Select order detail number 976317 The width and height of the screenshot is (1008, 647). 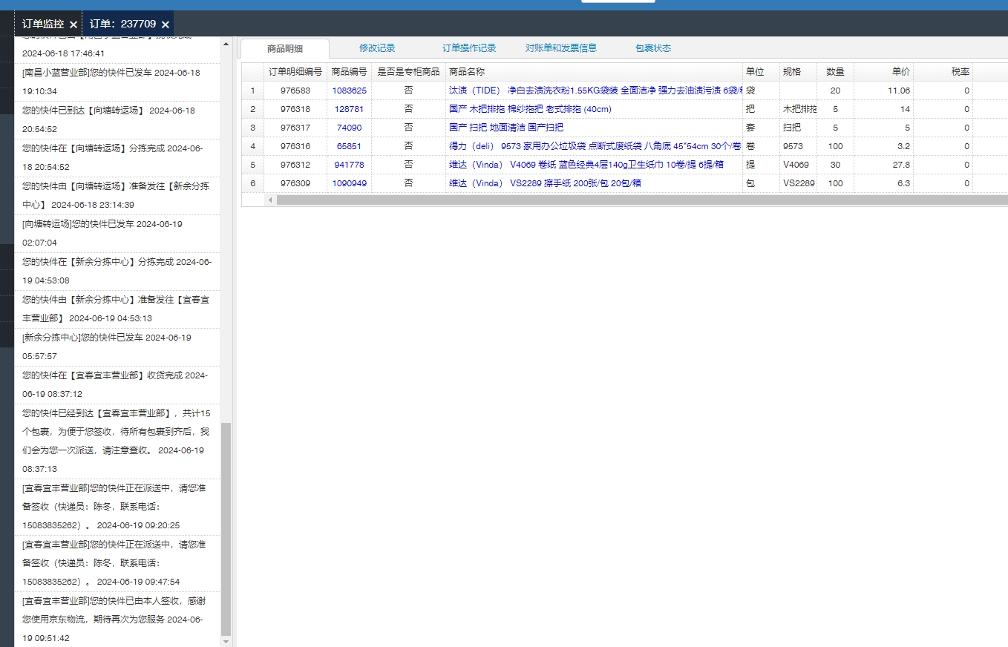pyautogui.click(x=295, y=128)
